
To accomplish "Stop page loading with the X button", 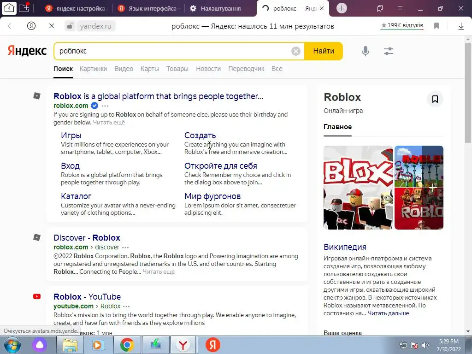I will point(52,26).
